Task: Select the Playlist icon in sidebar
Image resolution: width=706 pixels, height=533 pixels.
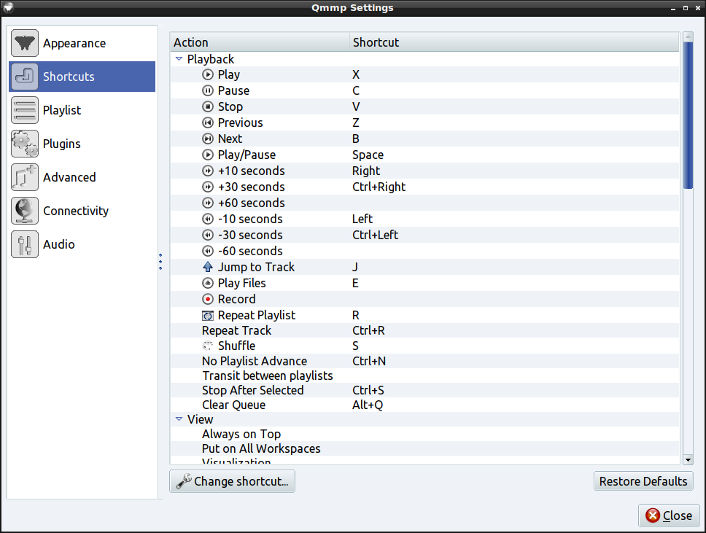Action: (x=25, y=111)
